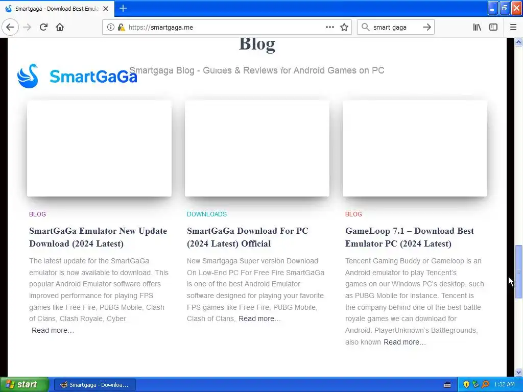
Task: Show site information icon in address bar
Action: pyautogui.click(x=110, y=28)
